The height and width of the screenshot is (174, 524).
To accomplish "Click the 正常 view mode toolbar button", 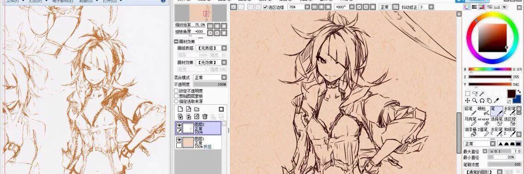I will [385, 6].
